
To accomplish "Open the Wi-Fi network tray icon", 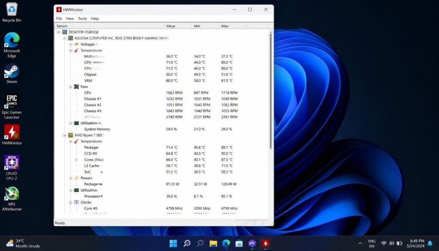I will tap(384, 243).
